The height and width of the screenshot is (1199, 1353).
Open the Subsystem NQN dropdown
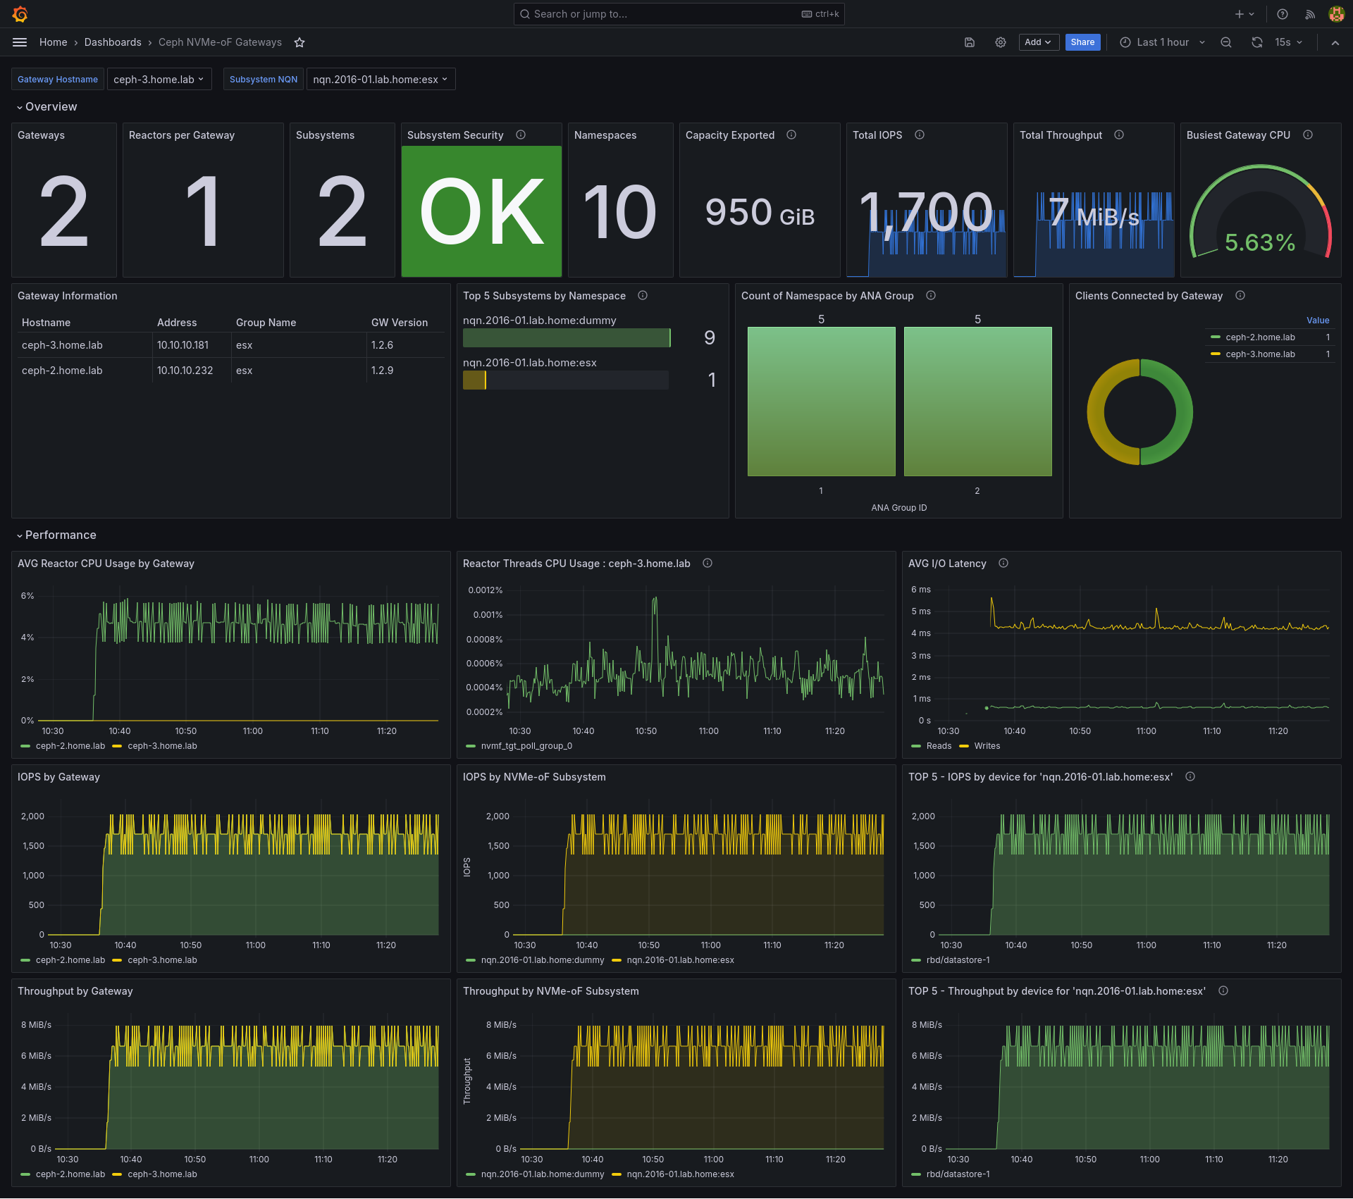[x=381, y=80]
